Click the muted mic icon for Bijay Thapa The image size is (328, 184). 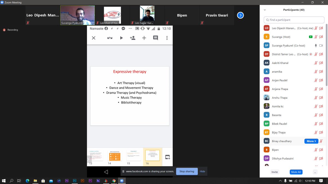[316, 132]
